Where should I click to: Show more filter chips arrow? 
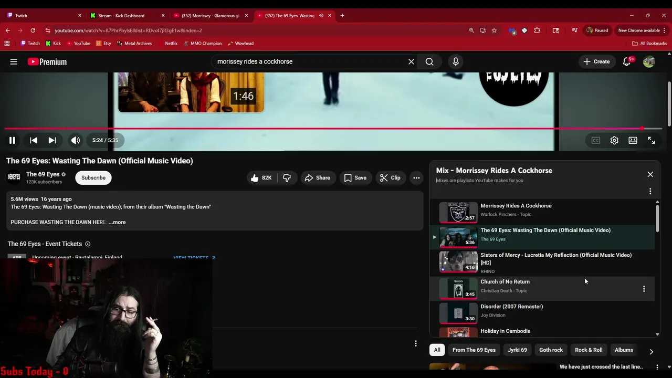tap(651, 351)
